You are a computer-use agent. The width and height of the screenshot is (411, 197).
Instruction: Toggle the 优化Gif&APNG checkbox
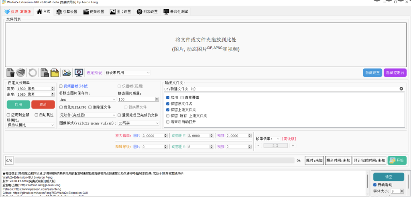pos(61,107)
